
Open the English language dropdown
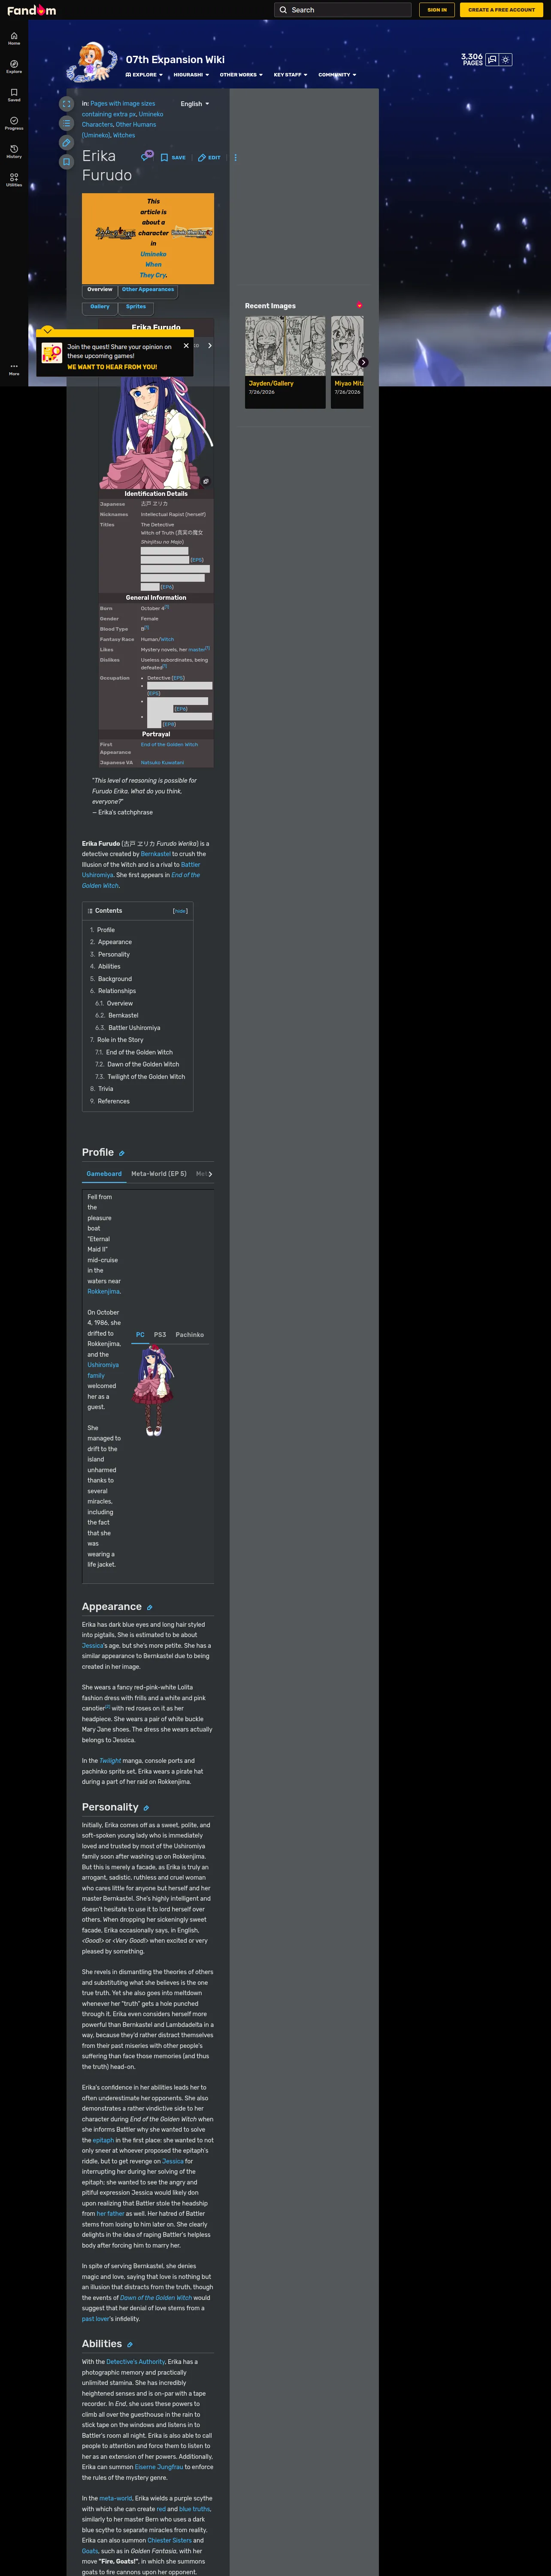coord(195,104)
